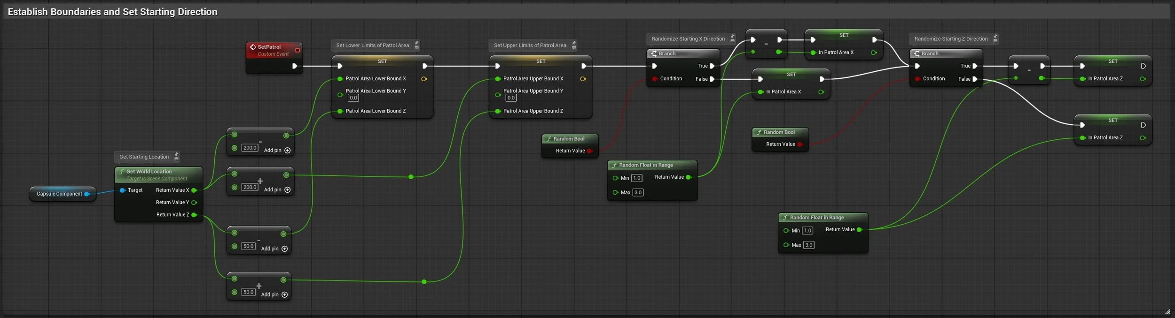Click the Return Value Y output pin

tap(194, 203)
